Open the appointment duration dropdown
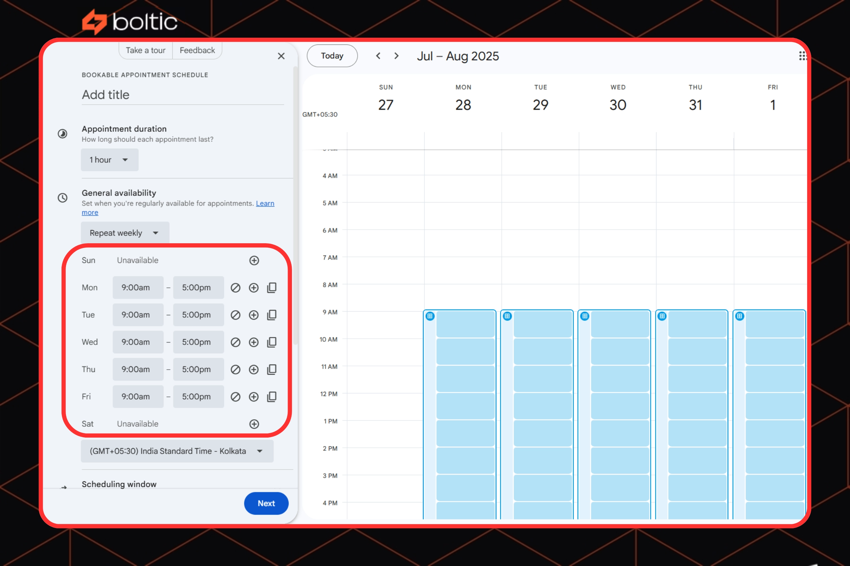Viewport: 850px width, 566px height. [109, 160]
